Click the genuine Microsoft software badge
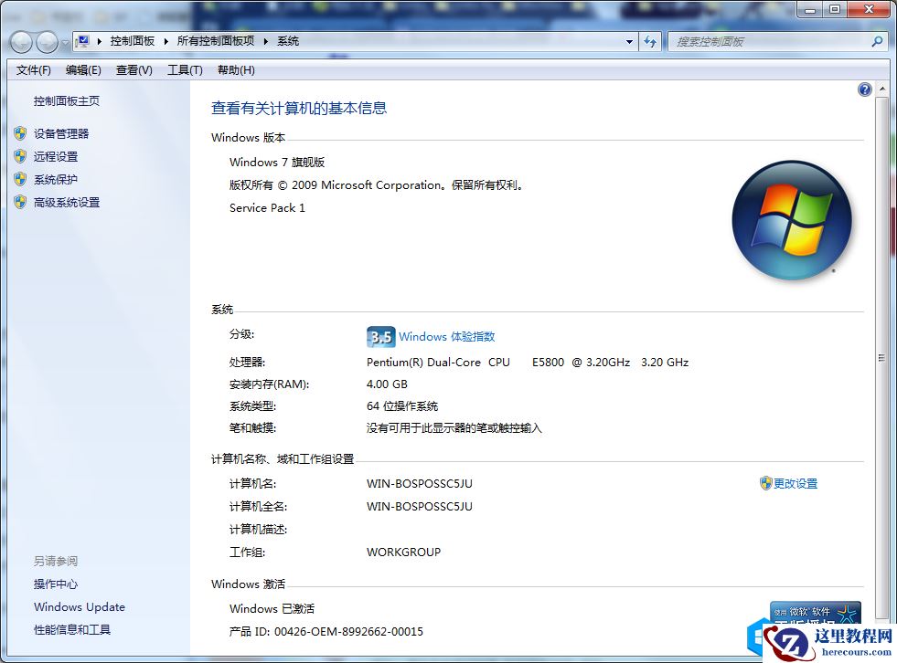This screenshot has height=663, width=897. (816, 614)
